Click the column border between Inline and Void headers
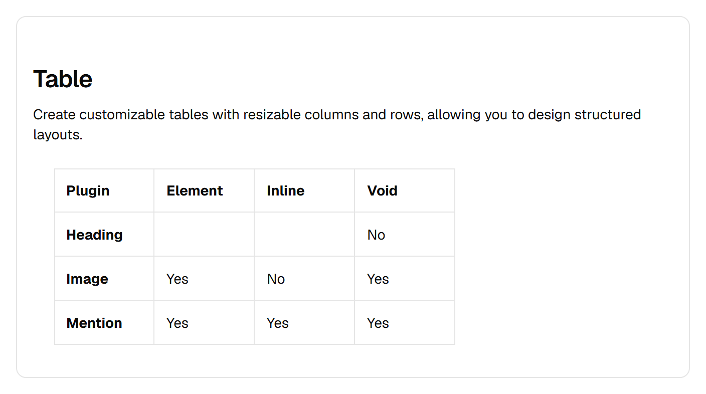Viewport: 706px width, 394px height. (355, 190)
